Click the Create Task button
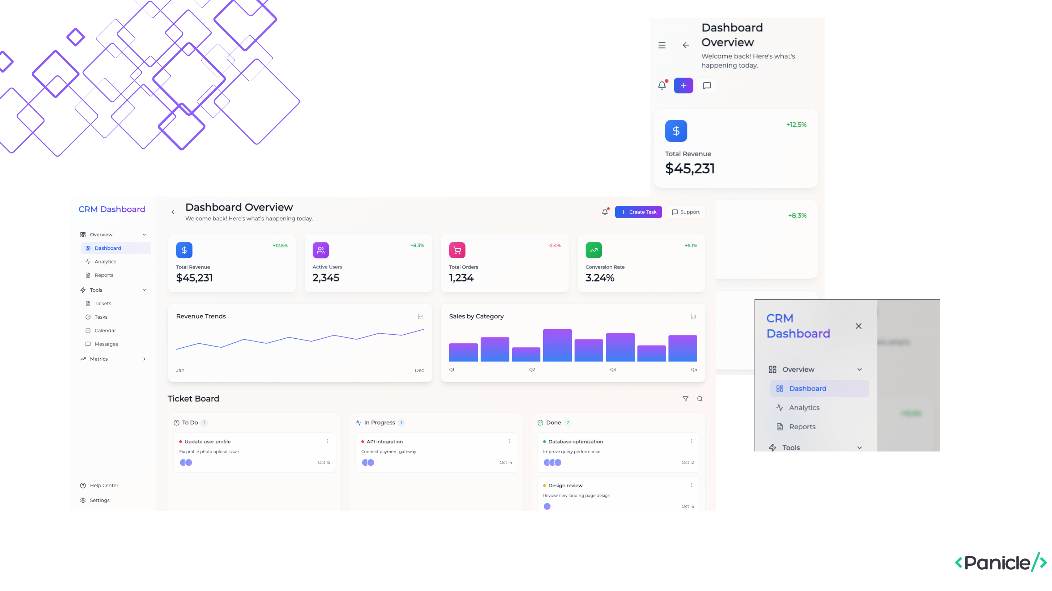 (638, 212)
